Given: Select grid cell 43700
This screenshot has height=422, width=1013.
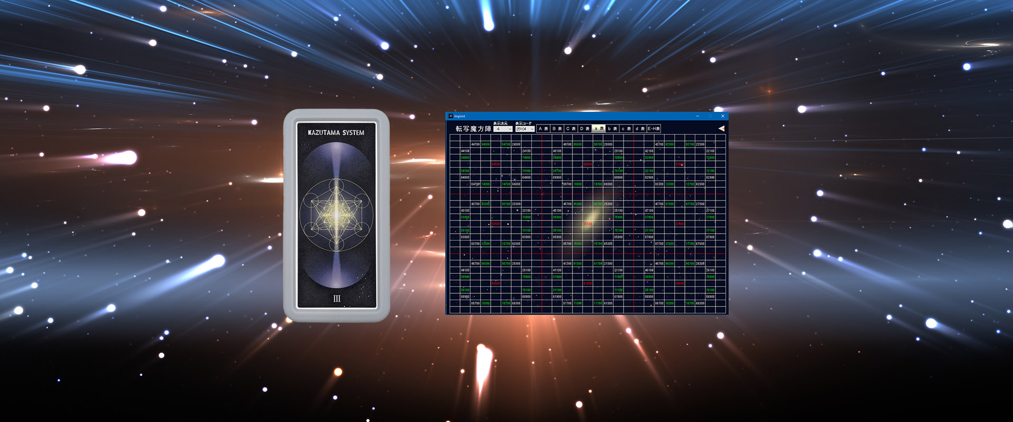Looking at the screenshot, I should 475,204.
